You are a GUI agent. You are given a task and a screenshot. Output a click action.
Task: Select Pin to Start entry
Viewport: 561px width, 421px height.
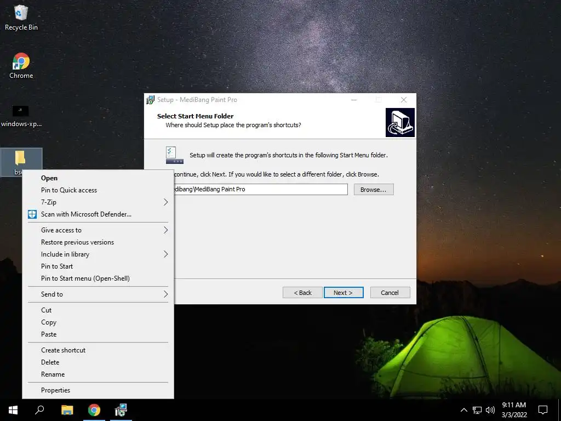98,266
